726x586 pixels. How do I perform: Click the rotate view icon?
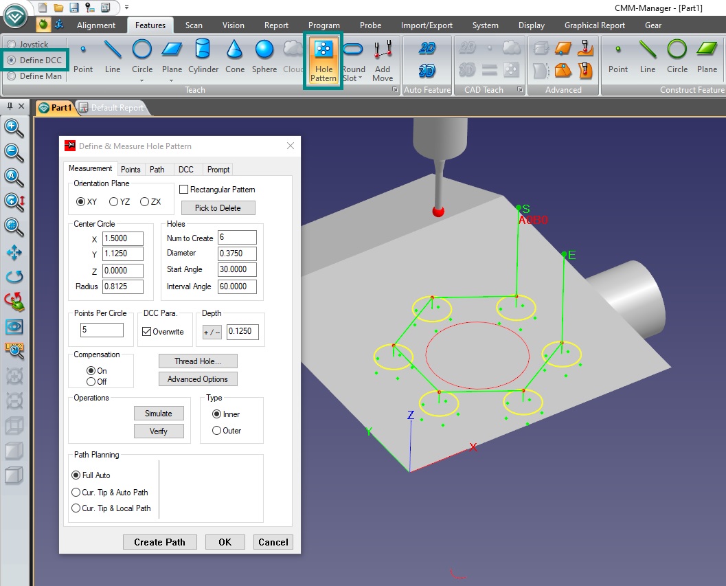14,277
